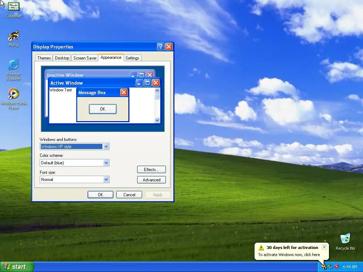Close the Display Properties dialog window
The width and height of the screenshot is (363, 272).
point(169,46)
